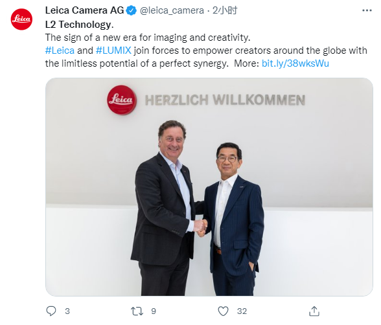
Task: Open the Leica Camera AG profile name
Action: click(84, 10)
